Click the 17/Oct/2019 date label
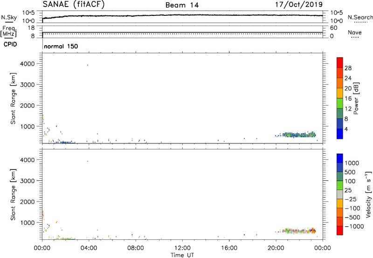Viewport: 373px width, 258px height. tap(299, 4)
